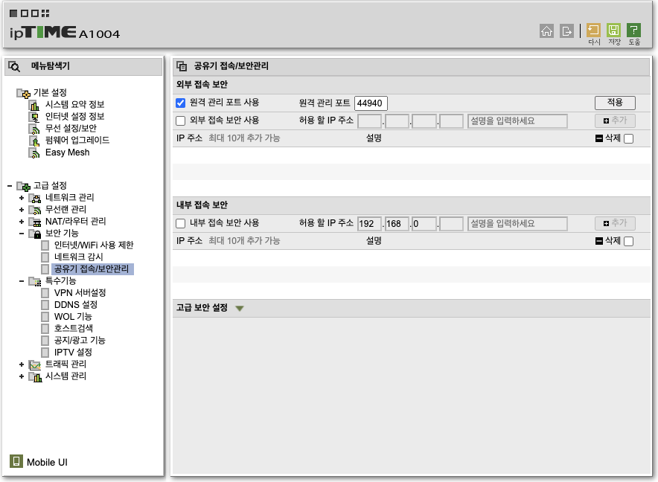The height and width of the screenshot is (482, 658).
Task: Click the 원격 관리 포트 field 44940
Action: click(x=371, y=103)
